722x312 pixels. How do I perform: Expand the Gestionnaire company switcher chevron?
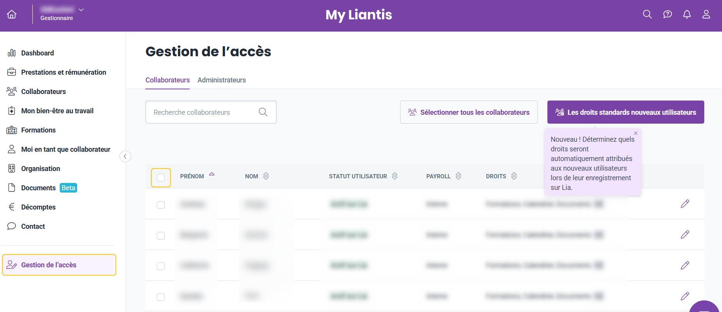[x=81, y=10]
